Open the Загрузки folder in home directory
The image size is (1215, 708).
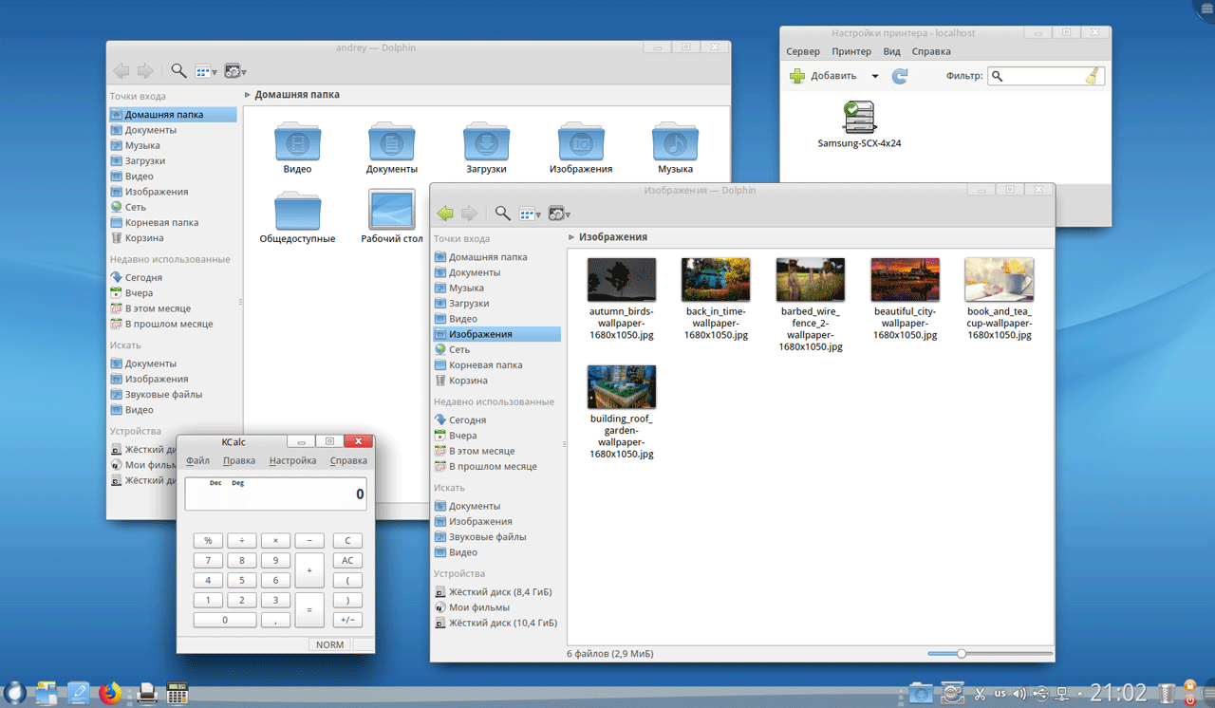[486, 143]
